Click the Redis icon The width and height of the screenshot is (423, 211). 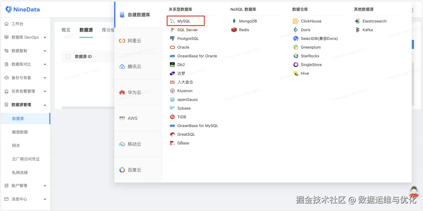point(234,30)
